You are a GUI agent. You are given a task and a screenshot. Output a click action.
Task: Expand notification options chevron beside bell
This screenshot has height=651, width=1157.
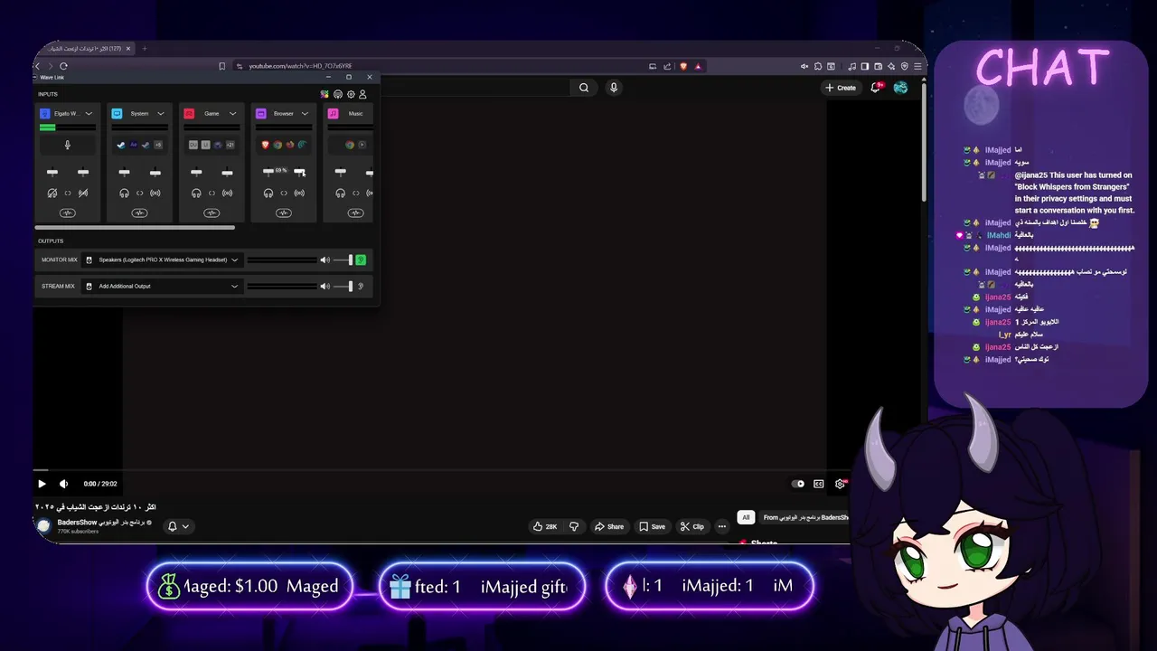[185, 526]
